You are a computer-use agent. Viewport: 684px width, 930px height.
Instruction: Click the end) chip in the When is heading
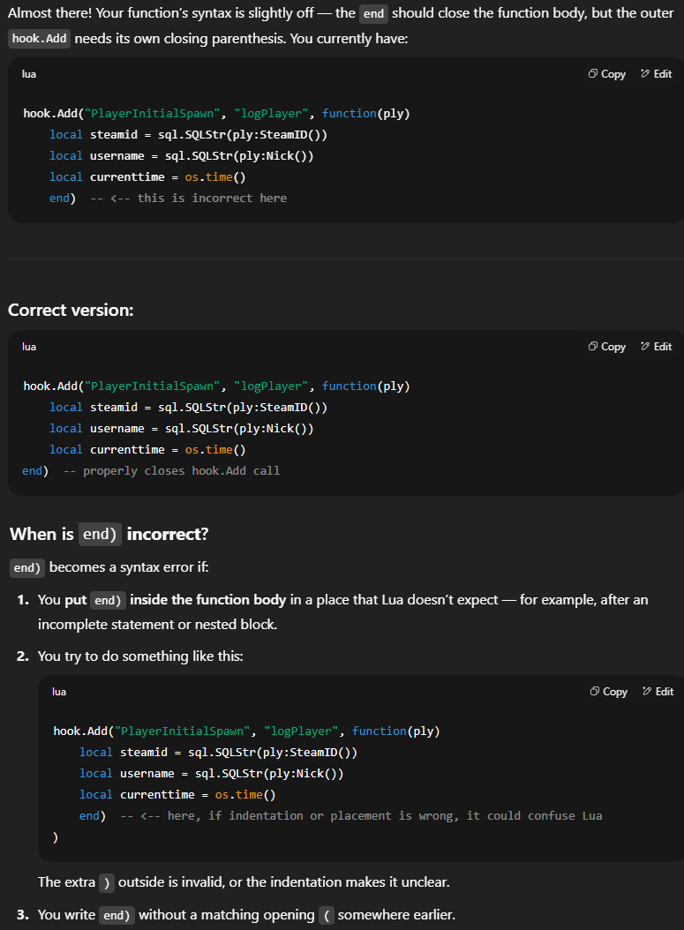tap(100, 535)
